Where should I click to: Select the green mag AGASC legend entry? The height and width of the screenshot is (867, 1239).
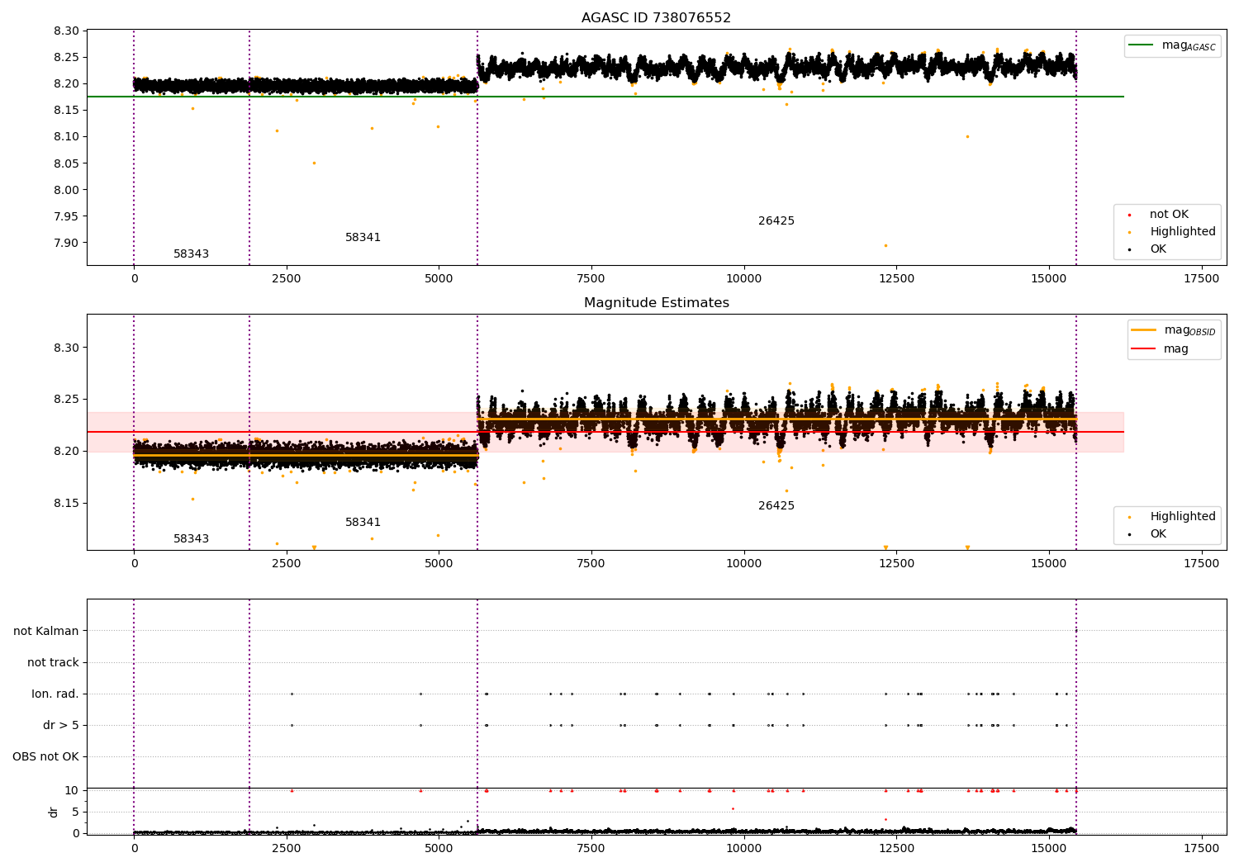1172,45
